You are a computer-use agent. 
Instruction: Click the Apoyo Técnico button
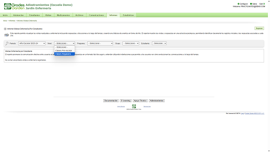[140, 100]
